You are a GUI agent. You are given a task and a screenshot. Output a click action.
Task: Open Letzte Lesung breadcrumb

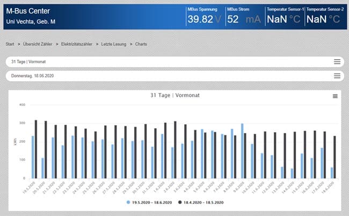(115, 44)
